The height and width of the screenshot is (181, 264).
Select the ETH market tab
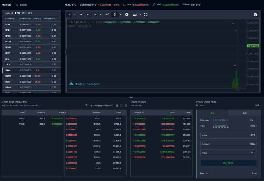pos(24,13)
